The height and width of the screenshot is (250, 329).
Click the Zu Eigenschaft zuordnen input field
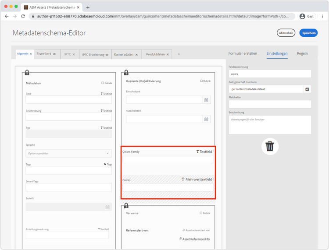[266, 89]
